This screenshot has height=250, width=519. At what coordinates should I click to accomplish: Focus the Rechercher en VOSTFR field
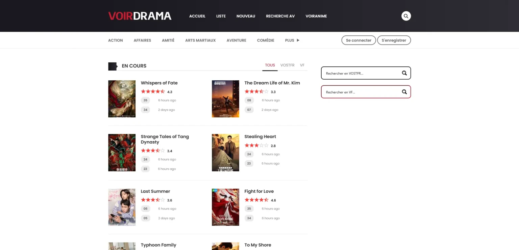[366, 73]
